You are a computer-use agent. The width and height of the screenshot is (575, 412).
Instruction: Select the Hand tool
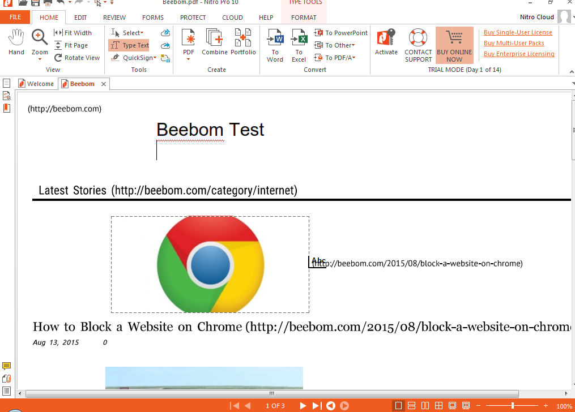point(16,42)
